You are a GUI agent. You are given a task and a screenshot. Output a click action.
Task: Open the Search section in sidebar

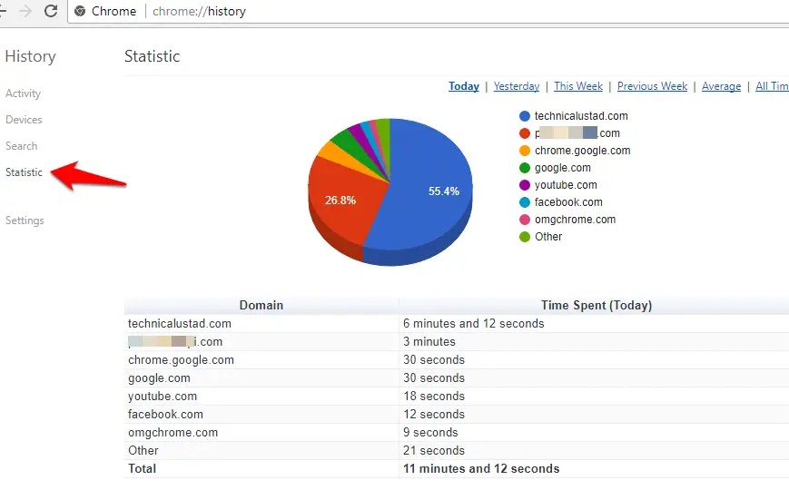21,146
